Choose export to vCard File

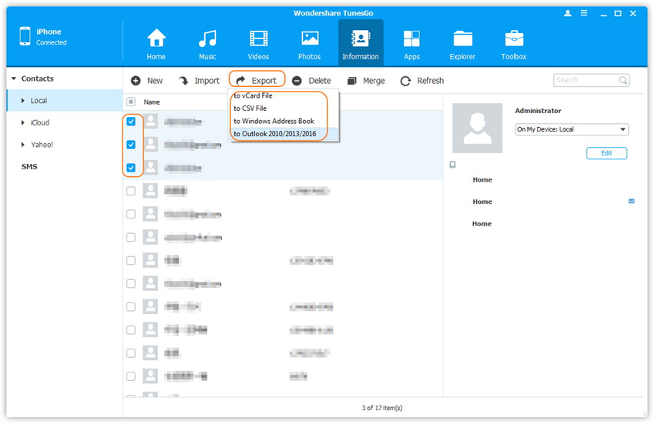(x=253, y=96)
